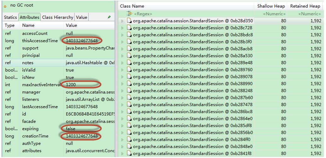The width and height of the screenshot is (326, 158).
Task: Switch to the Statics tab
Action: pyautogui.click(x=10, y=17)
